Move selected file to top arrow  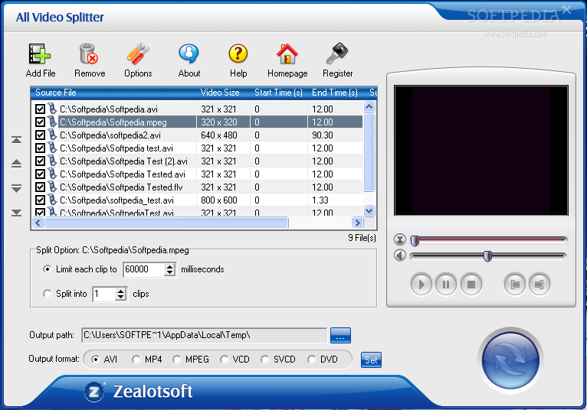16,140
